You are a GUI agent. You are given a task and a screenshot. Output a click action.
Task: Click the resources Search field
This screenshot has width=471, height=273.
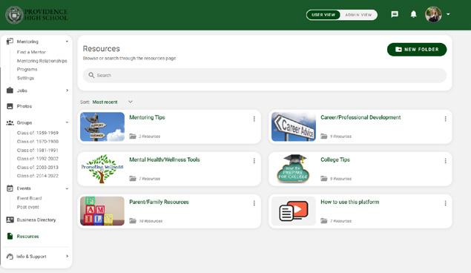[x=265, y=75]
